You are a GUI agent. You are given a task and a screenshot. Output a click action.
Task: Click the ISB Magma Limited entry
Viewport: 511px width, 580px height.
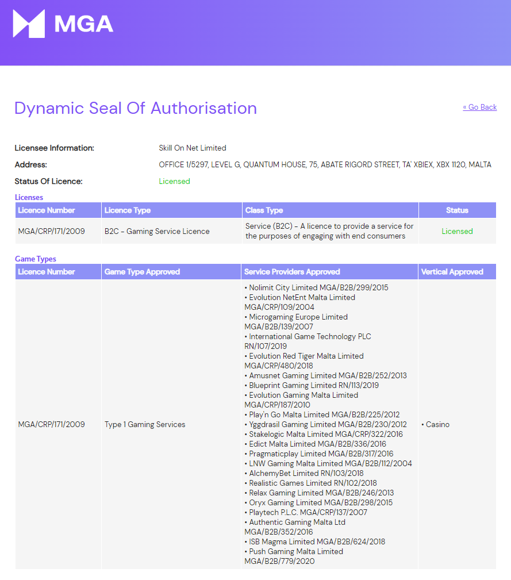[x=315, y=541]
